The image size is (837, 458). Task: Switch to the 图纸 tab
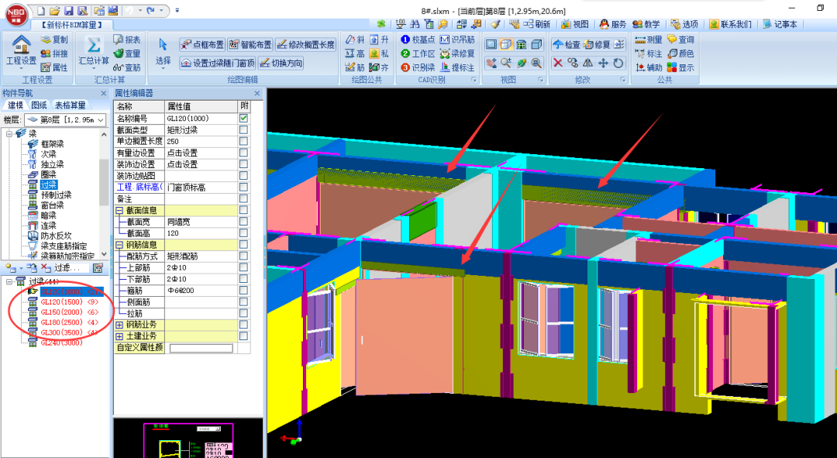[39, 105]
